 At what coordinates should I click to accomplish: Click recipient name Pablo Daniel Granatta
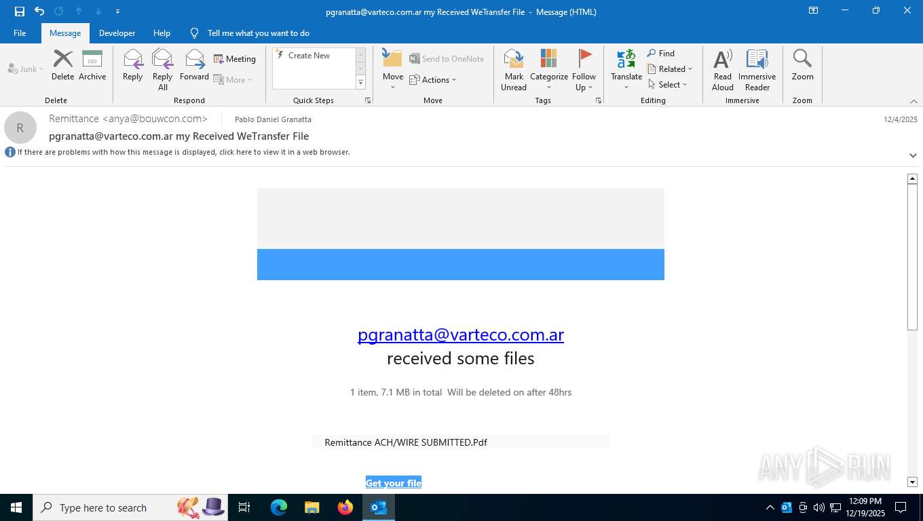(273, 119)
